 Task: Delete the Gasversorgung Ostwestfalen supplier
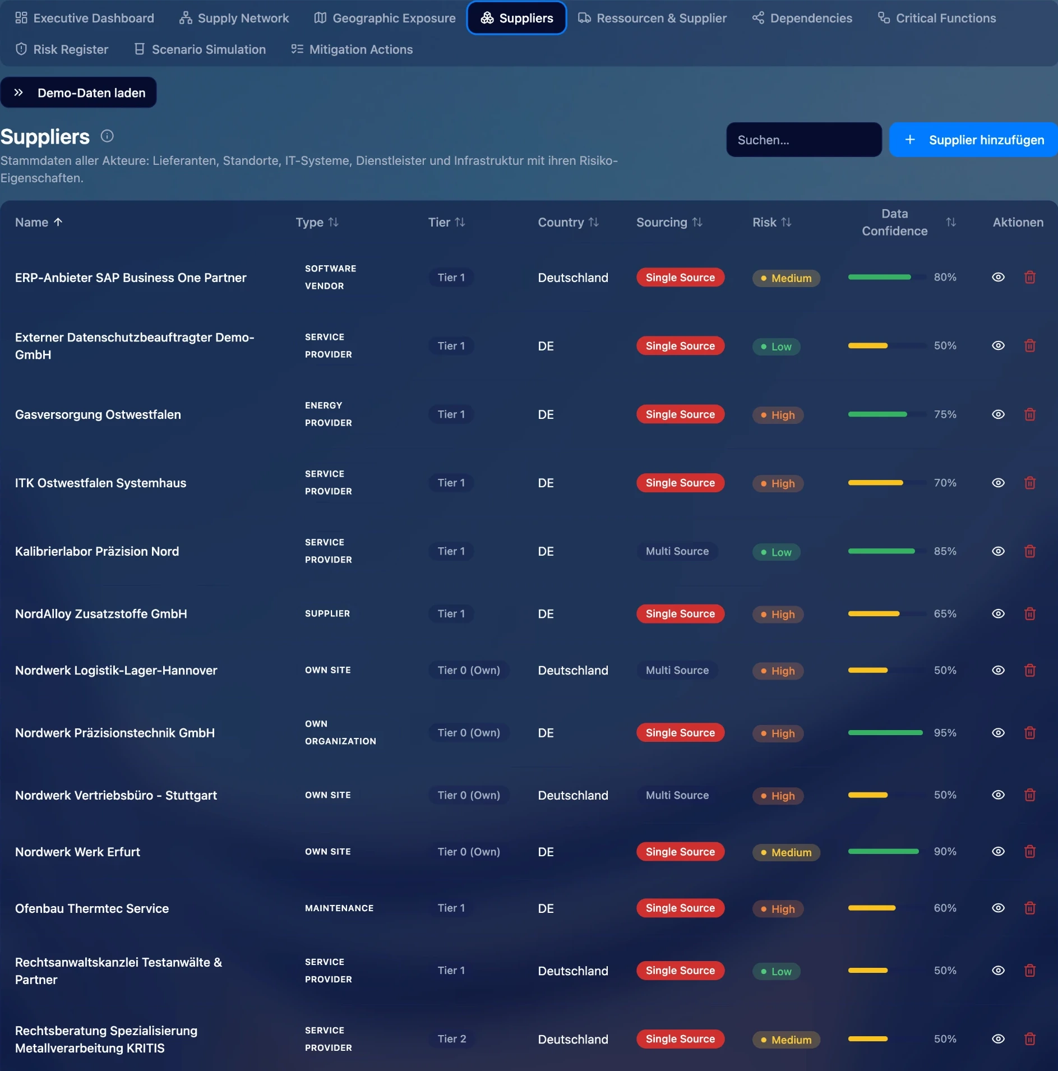(1029, 414)
